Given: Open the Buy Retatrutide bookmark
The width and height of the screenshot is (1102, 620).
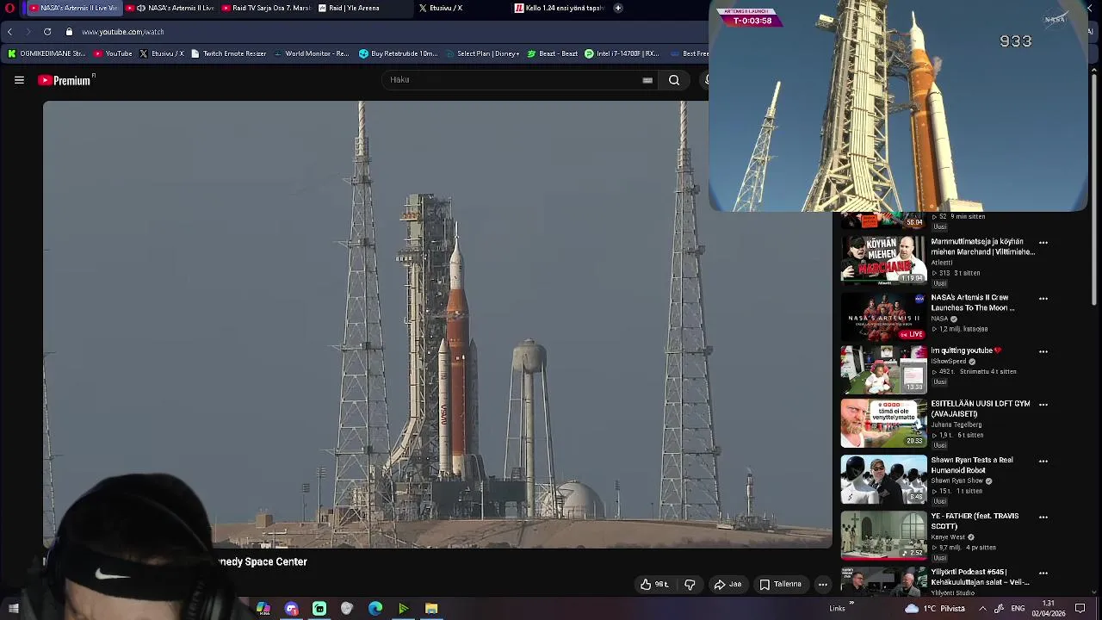Looking at the screenshot, I should pos(399,53).
